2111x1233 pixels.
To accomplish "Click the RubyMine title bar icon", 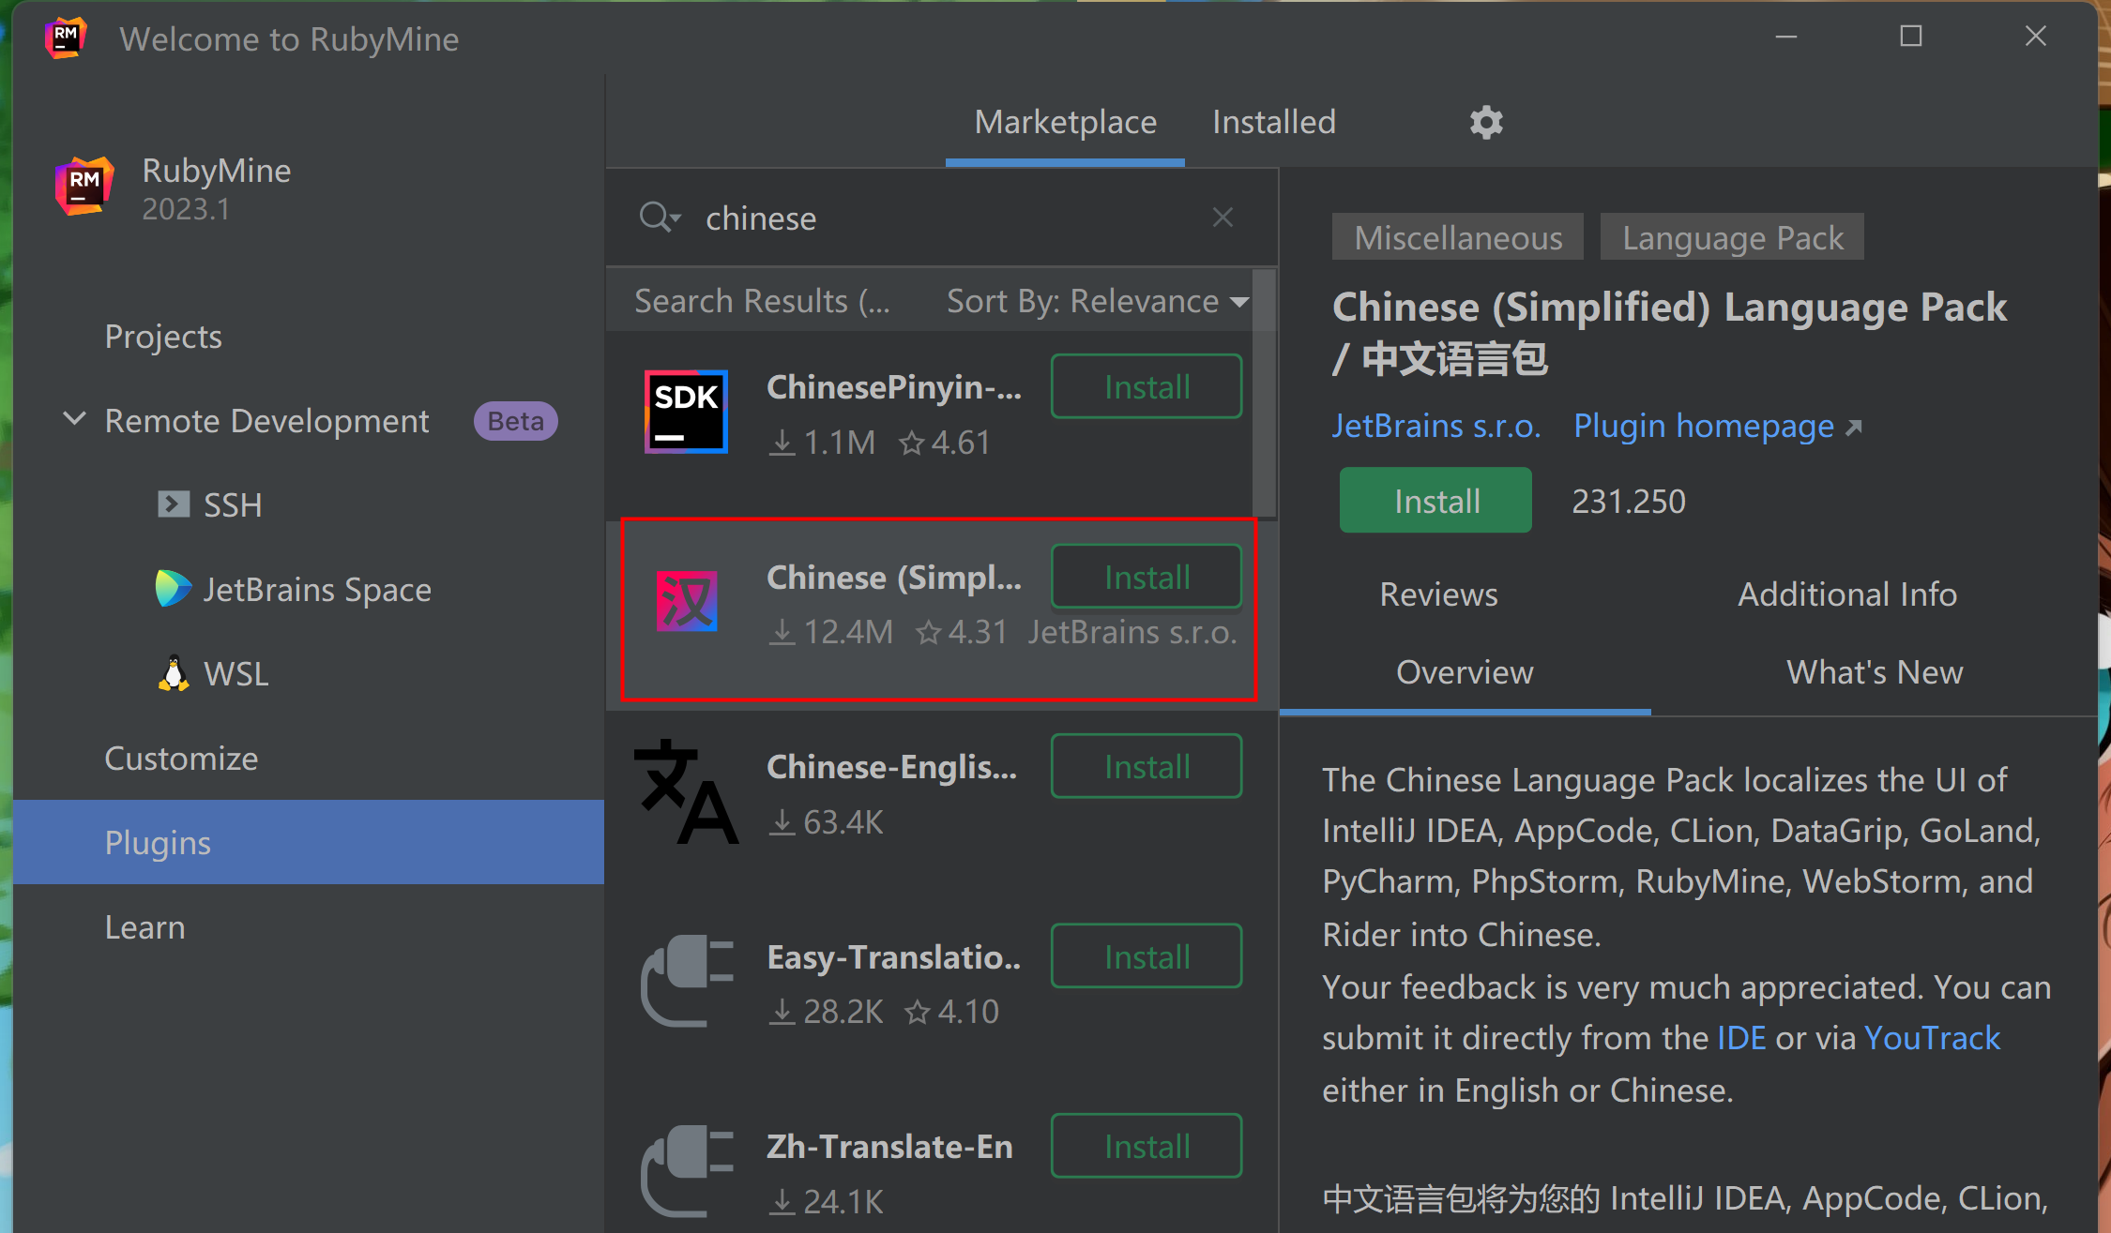I will [65, 38].
